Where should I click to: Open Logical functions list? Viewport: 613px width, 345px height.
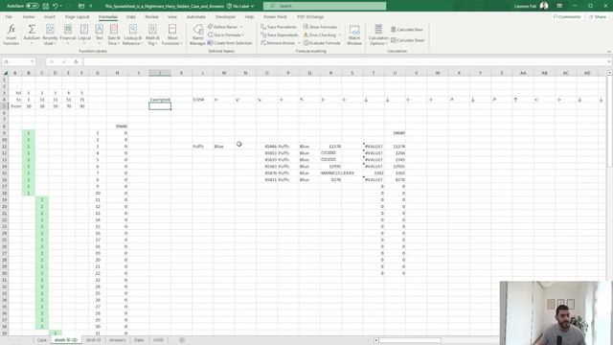click(84, 34)
